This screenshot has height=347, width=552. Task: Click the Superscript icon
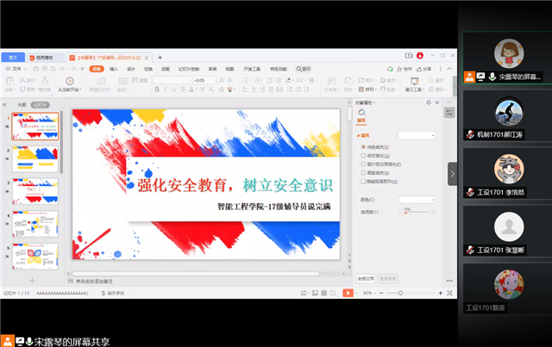(x=203, y=90)
